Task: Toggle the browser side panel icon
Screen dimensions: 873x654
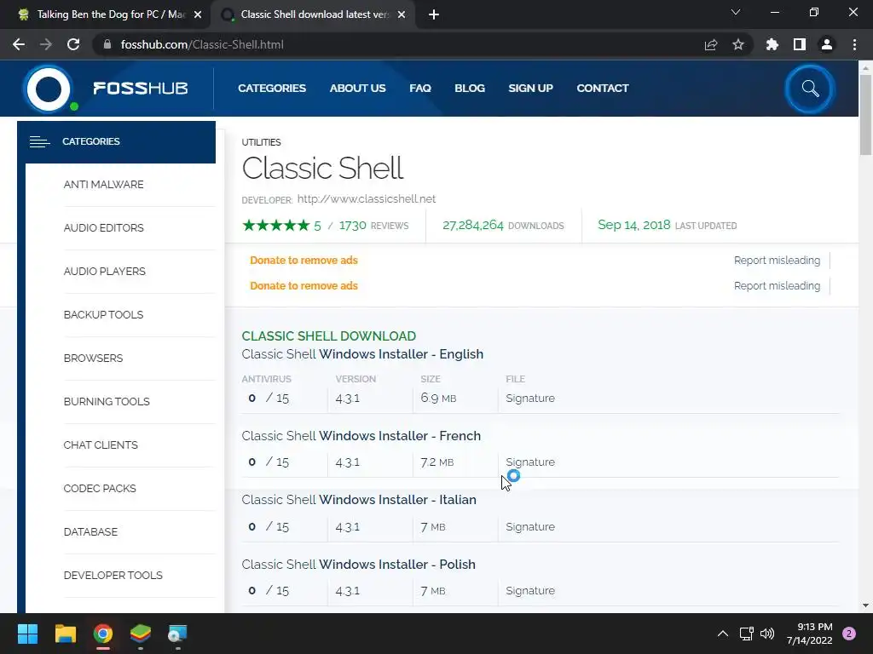Action: tap(800, 44)
